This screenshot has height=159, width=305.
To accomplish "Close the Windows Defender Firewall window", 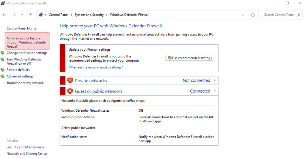I will (x=300, y=3).
